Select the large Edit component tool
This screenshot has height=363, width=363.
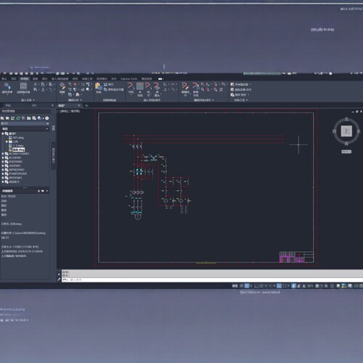(x=62, y=88)
